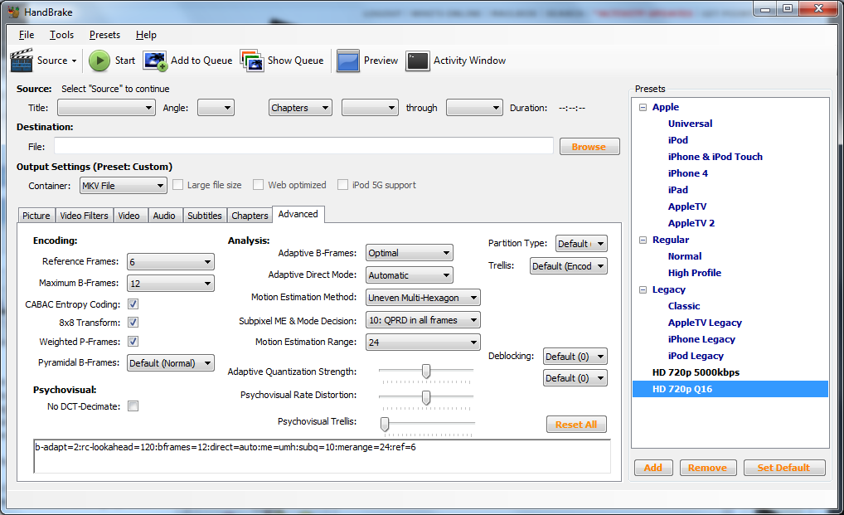Open Subpixel ME & Mode Decision dropdown
This screenshot has height=515, width=844.
[x=423, y=320]
